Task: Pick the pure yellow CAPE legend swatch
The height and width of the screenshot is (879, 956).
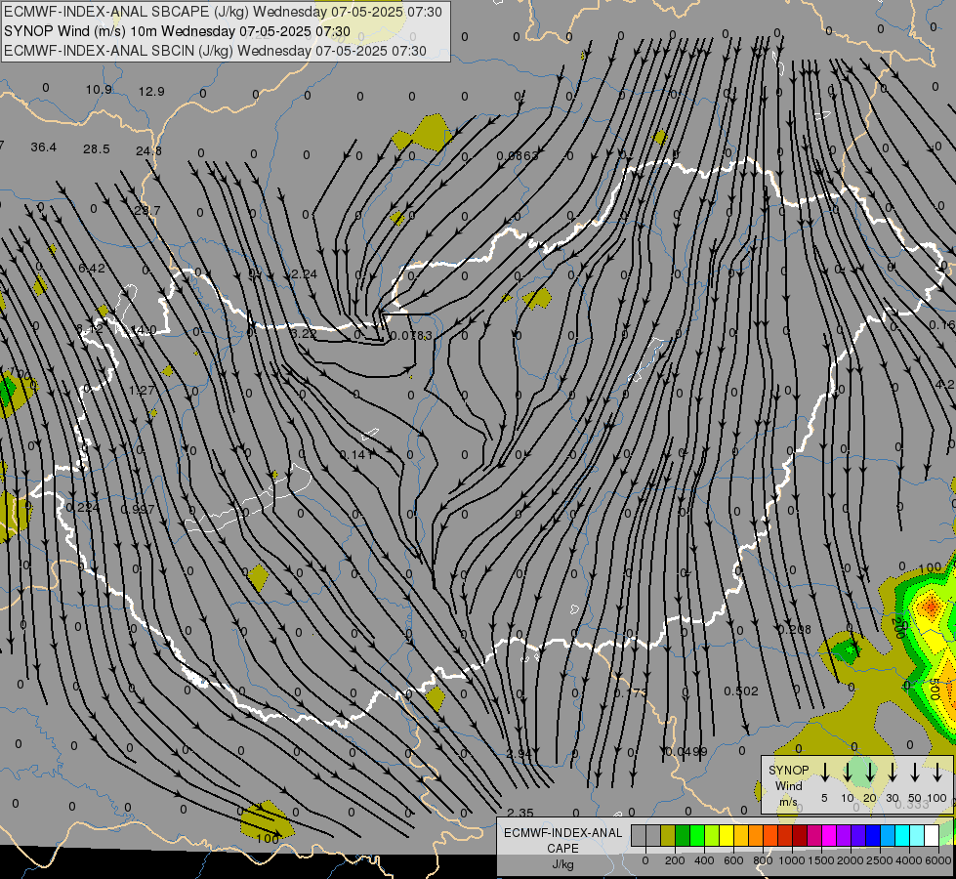Action: pos(727,835)
